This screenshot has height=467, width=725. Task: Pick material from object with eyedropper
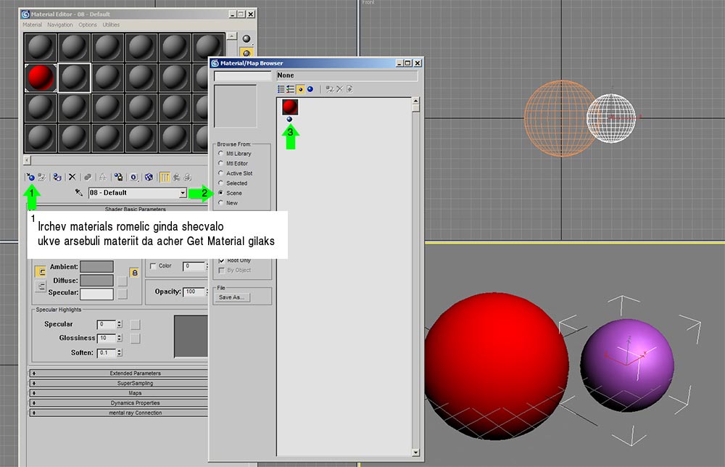80,193
